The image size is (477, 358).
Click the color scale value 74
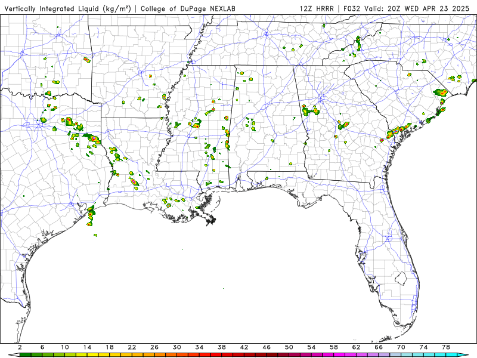click(424, 347)
